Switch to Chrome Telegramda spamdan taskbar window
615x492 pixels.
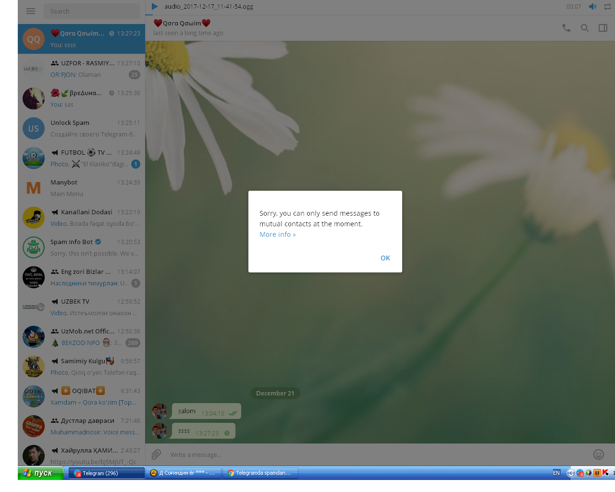[260, 473]
